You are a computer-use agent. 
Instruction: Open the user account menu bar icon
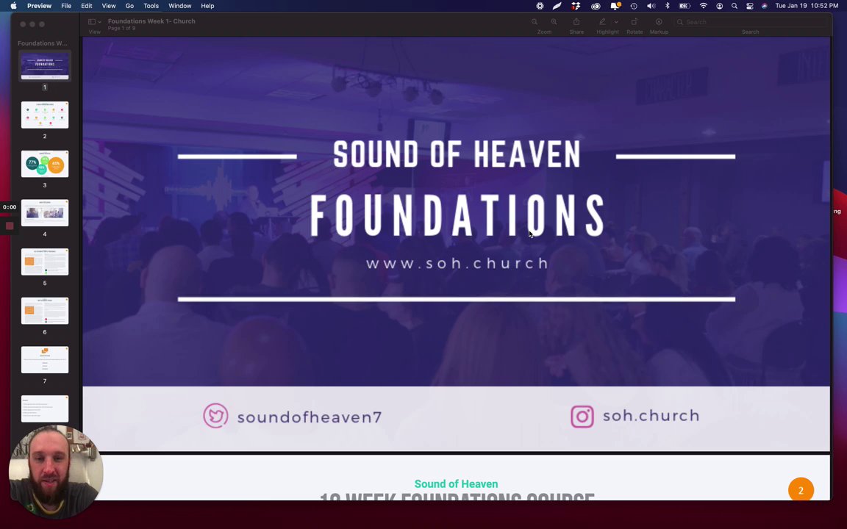720,6
